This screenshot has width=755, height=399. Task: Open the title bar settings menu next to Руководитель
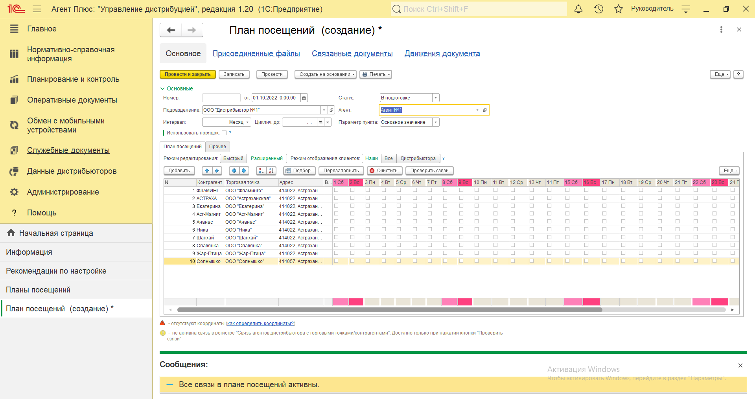coord(686,9)
